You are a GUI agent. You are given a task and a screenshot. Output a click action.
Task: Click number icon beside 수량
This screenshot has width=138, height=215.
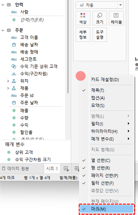pos(14,118)
